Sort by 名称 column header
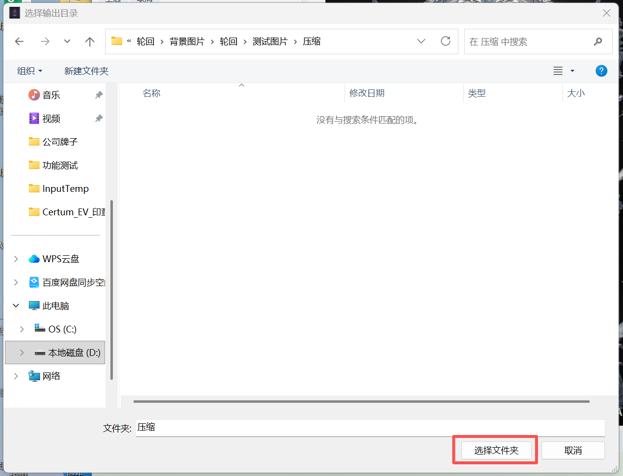 (x=151, y=93)
